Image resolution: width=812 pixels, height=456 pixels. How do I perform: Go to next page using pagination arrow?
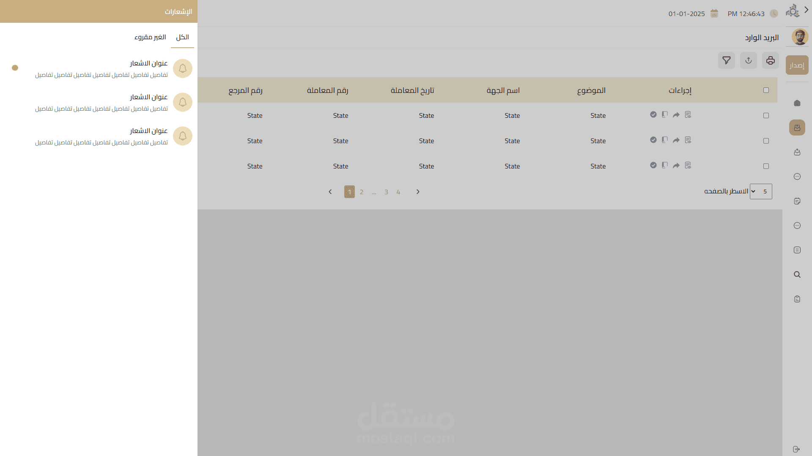click(x=418, y=192)
